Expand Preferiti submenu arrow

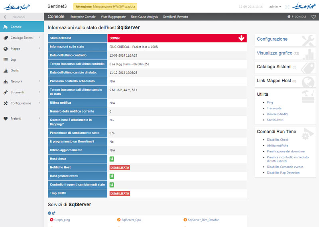pyautogui.click(x=39, y=118)
